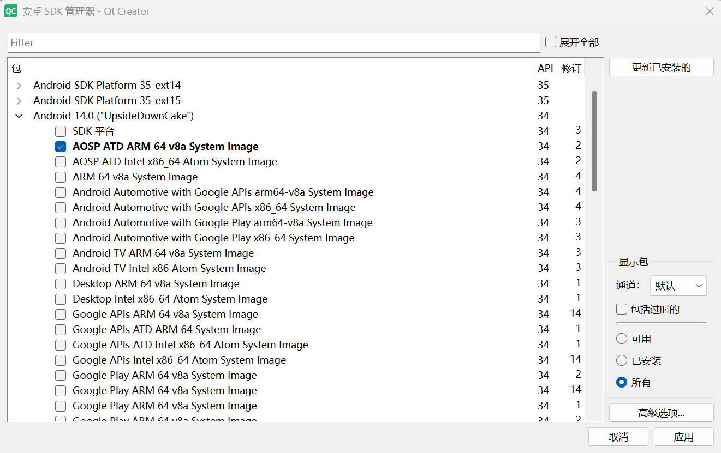
Task: Check Android Automotive Google APIs arm64-v8a image box
Action: (61, 192)
